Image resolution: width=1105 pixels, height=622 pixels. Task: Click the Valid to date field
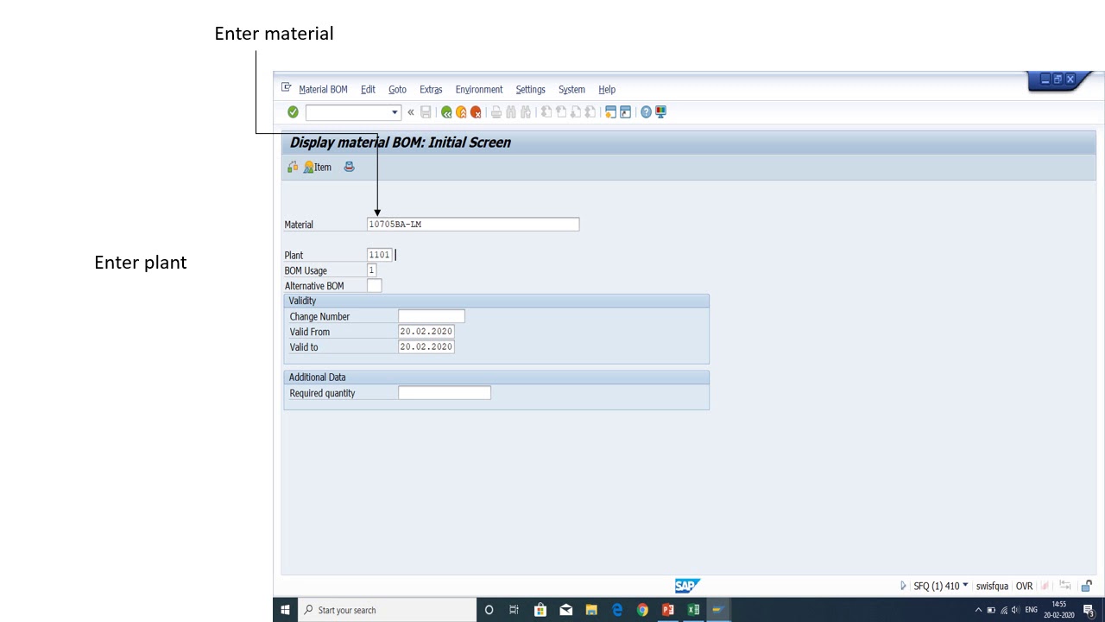tap(426, 347)
